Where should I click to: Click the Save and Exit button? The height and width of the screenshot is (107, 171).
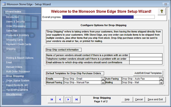coord(155,99)
